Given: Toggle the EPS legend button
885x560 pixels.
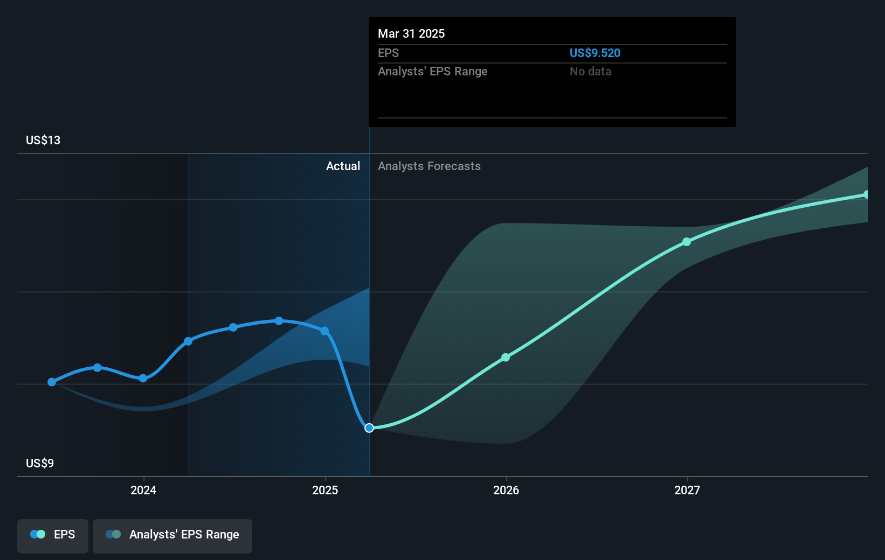Looking at the screenshot, I should point(53,536).
